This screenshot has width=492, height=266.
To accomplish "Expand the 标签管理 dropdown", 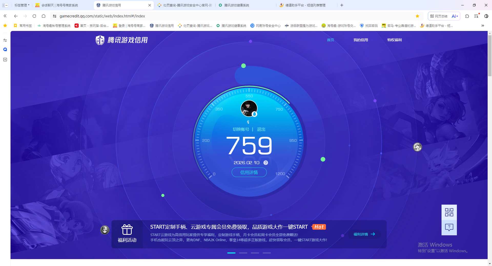I will tap(22, 5).
